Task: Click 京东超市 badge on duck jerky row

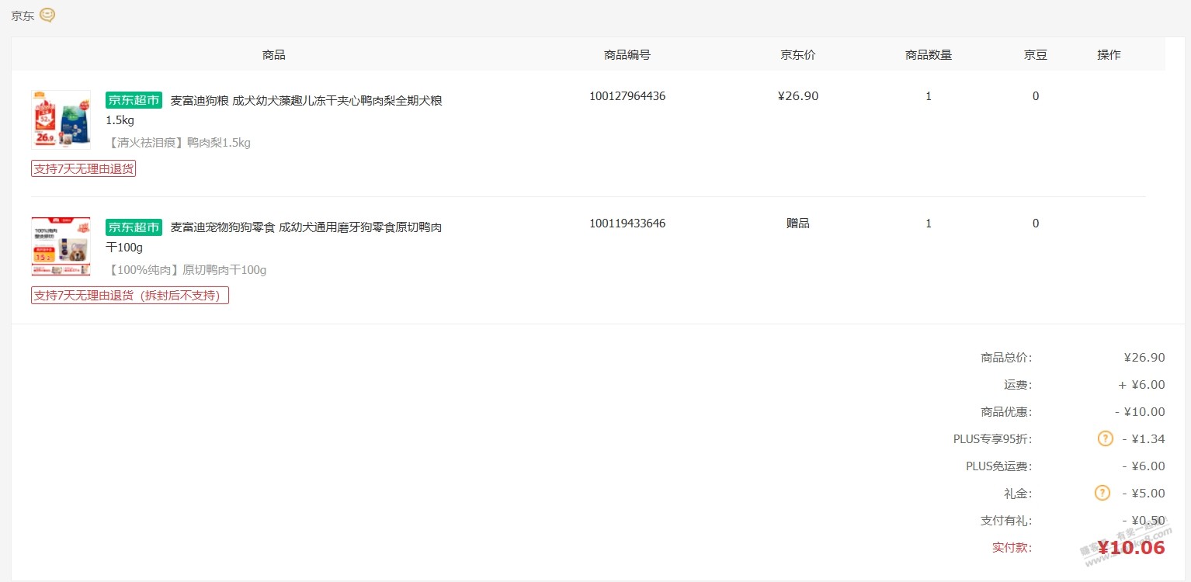Action: pyautogui.click(x=134, y=227)
